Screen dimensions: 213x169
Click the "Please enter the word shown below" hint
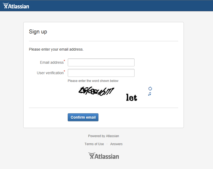coord(93,81)
